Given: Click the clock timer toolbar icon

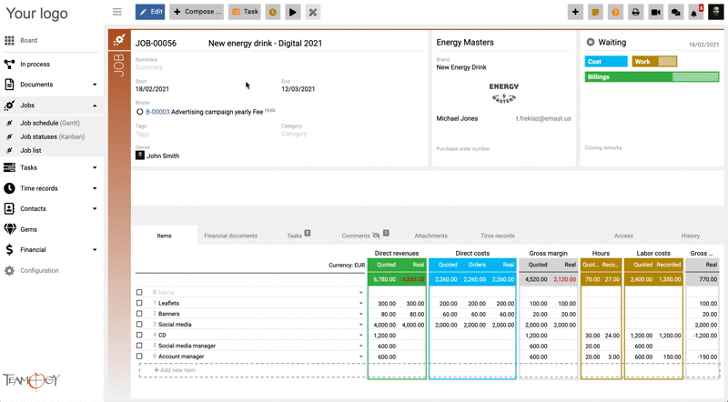Looking at the screenshot, I should [x=272, y=12].
